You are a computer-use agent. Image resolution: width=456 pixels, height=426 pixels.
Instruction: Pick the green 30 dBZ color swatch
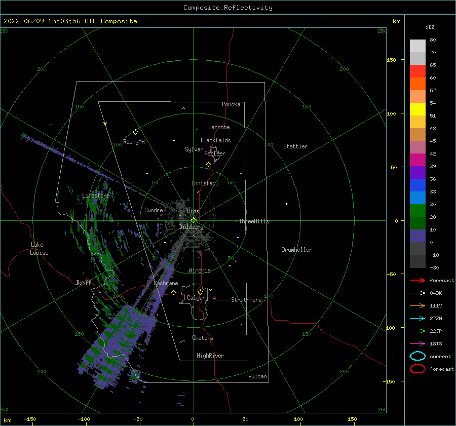(x=417, y=211)
